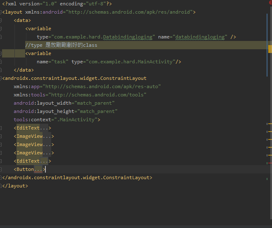The height and width of the screenshot is (228, 272).
Task: Collapse the ConstraintLayout opening tag fold marker
Action: (x=1, y=79)
